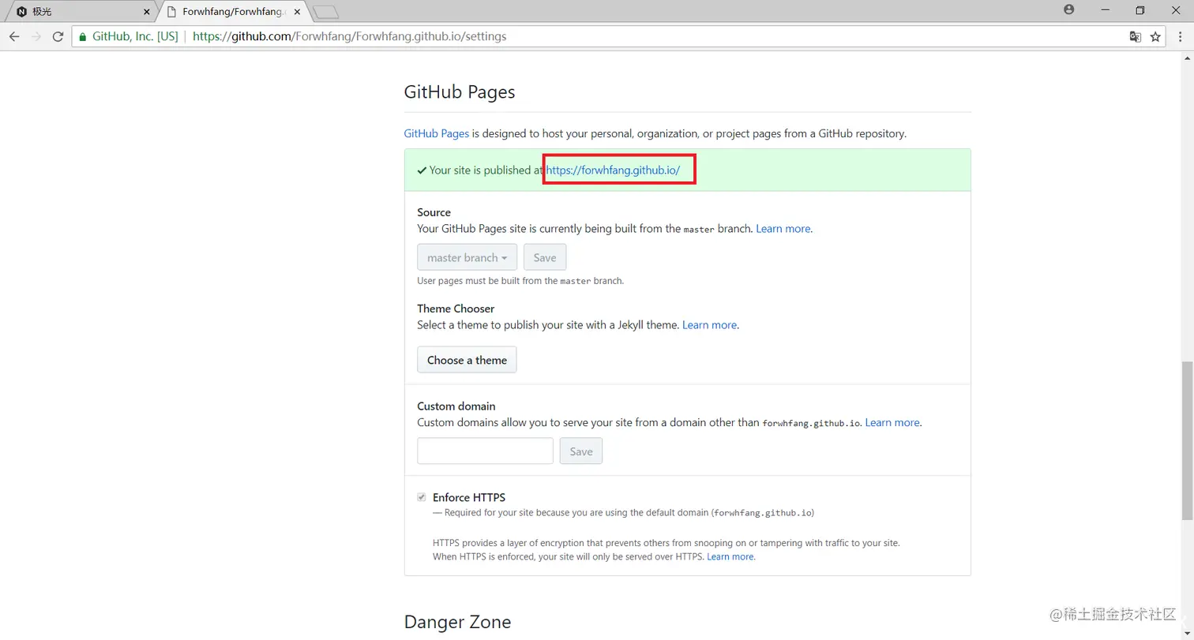Reload the page with the refresh icon
The width and height of the screenshot is (1194, 640).
(58, 36)
